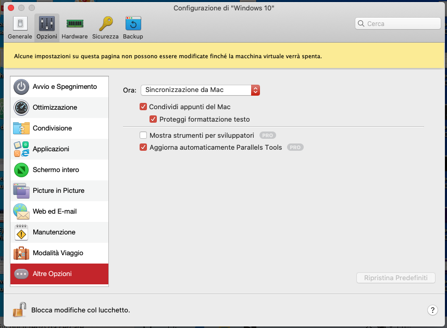Screen dimensions: 447x328
Task: Disable Aggiorna automaticamente Parallels Tools
Action: (143, 147)
